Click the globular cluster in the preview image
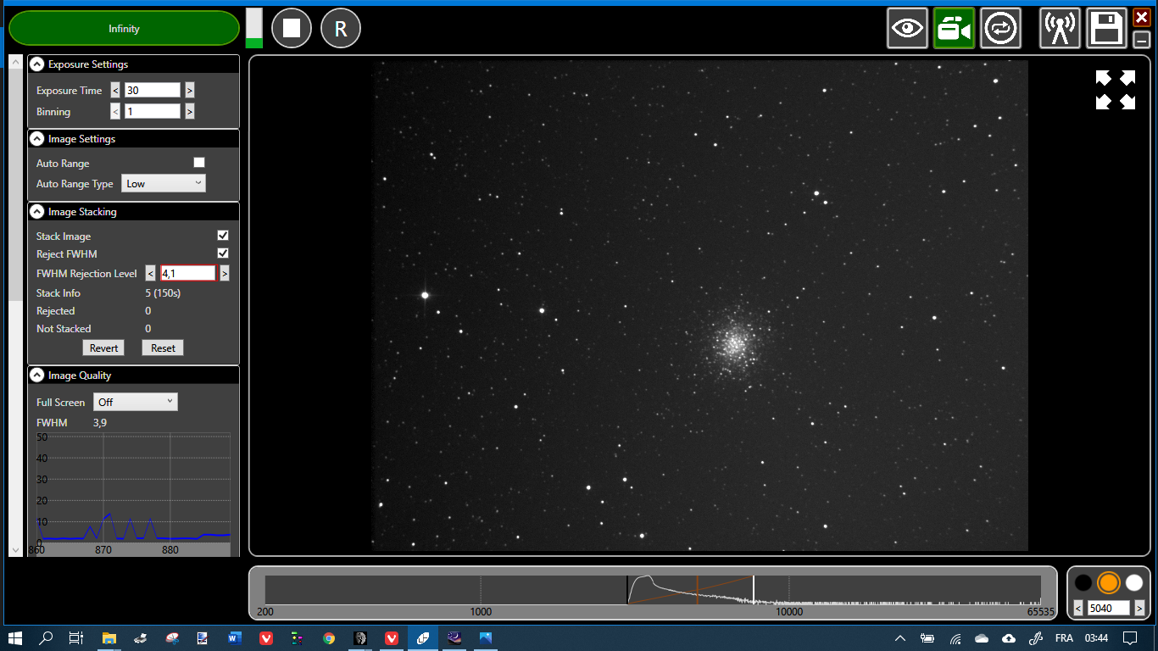Viewport: 1158px width, 651px height. 734,344
